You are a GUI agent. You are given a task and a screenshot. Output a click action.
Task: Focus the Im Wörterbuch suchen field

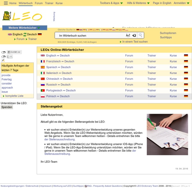[x=91, y=36]
